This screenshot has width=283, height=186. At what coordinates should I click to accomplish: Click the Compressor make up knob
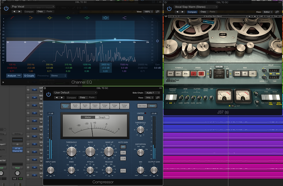click(x=109, y=152)
